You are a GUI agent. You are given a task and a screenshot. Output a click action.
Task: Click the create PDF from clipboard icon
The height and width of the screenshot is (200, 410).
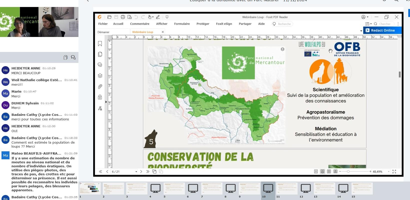point(129,17)
